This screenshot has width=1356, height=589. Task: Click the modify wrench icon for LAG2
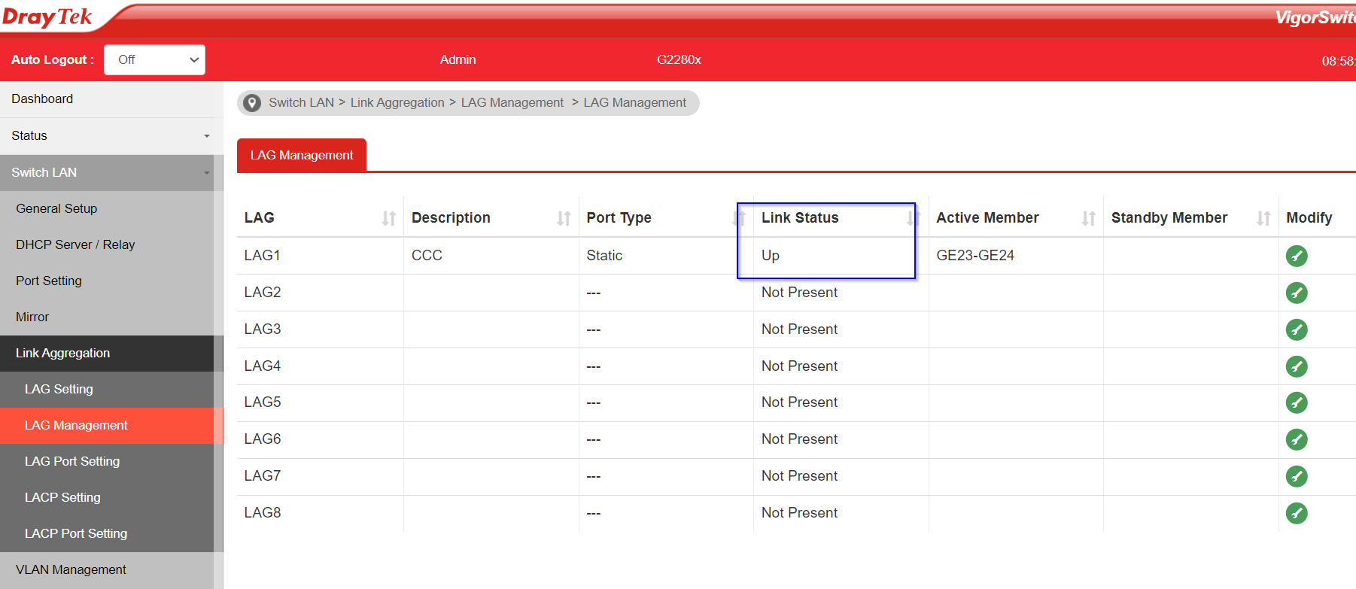[x=1296, y=293]
